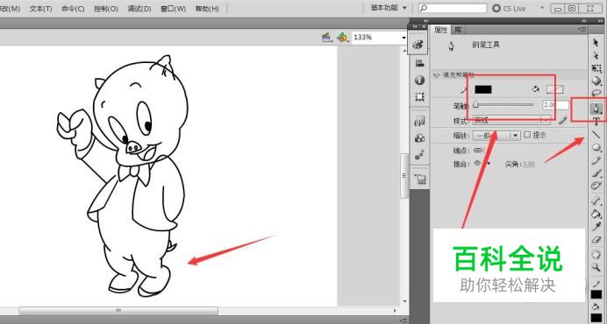
Task: Open the 窗口(W) menu
Action: (x=173, y=9)
